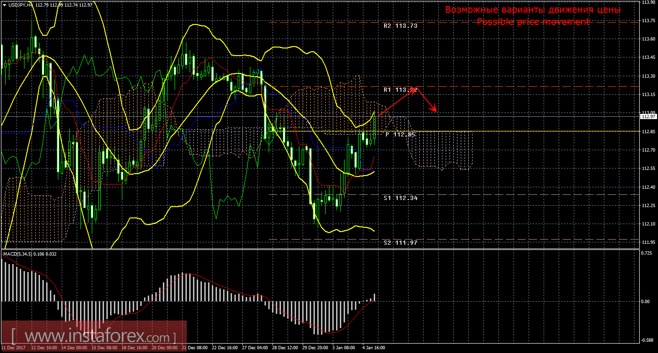This screenshot has height=353, width=658.
Task: Click 112.55 on the price scale
Action: (649, 168)
